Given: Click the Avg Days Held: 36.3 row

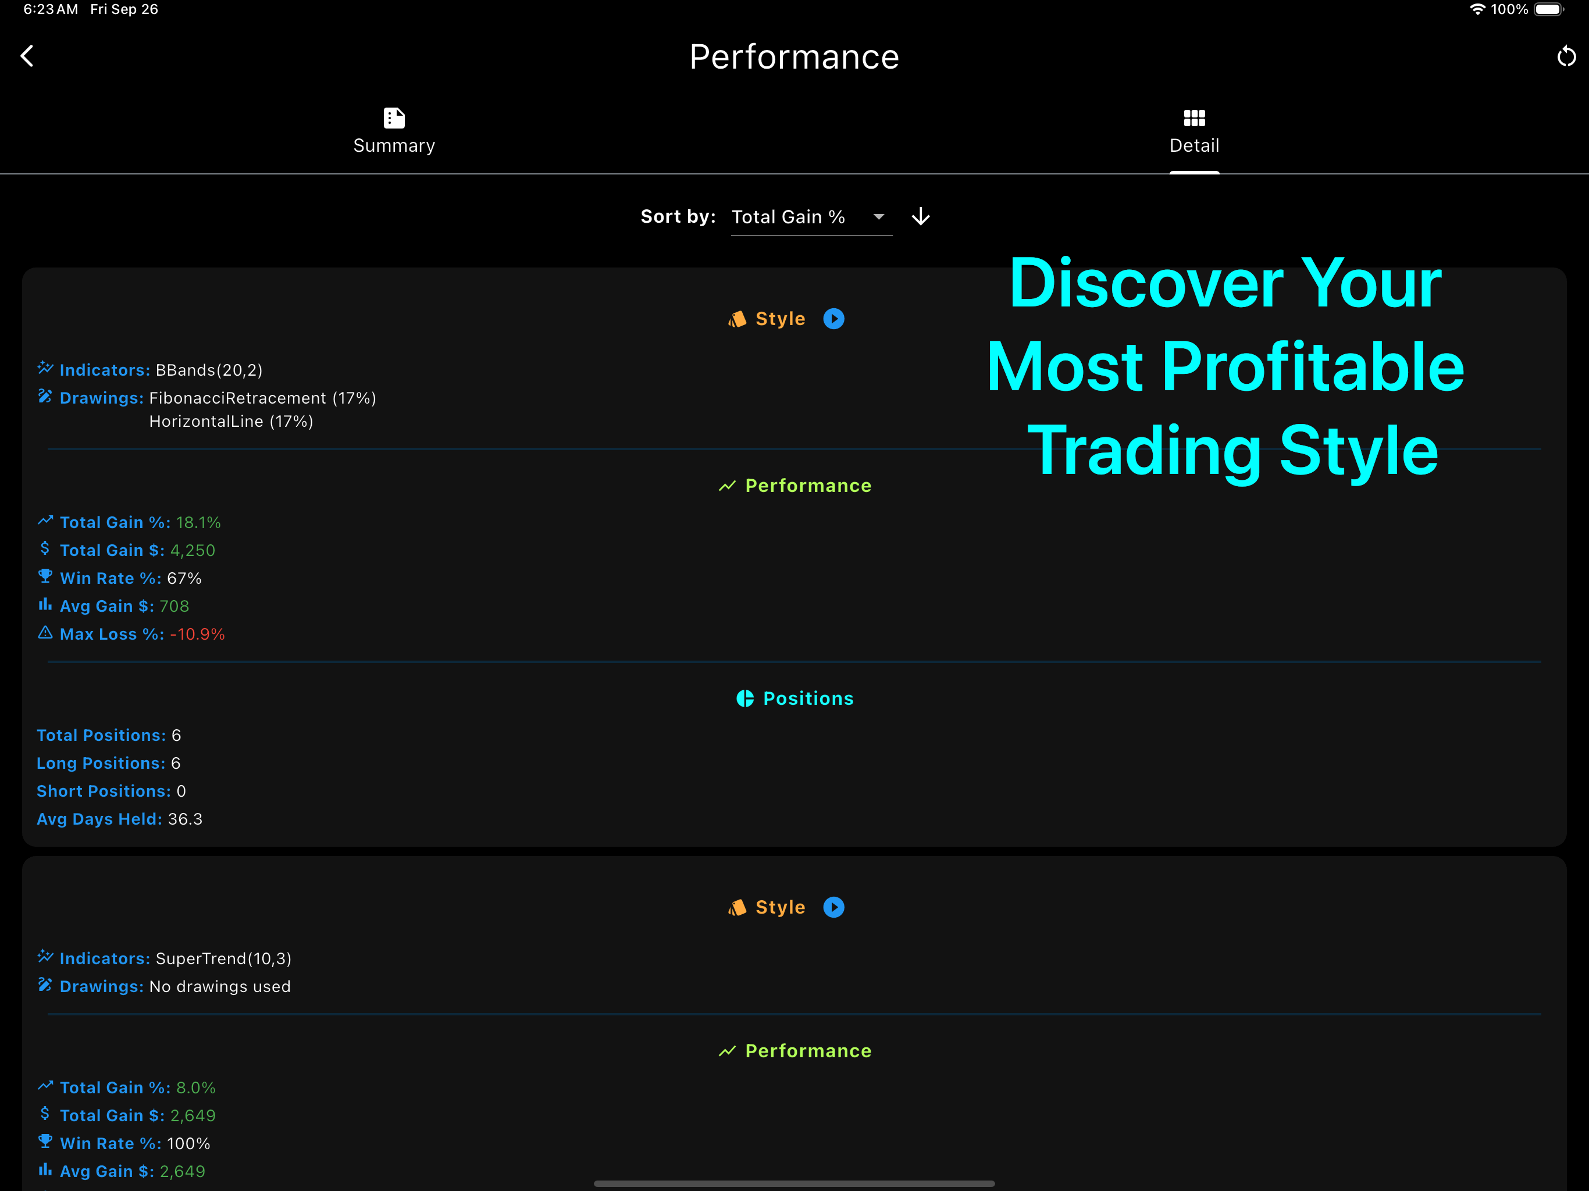Looking at the screenshot, I should [x=119, y=819].
